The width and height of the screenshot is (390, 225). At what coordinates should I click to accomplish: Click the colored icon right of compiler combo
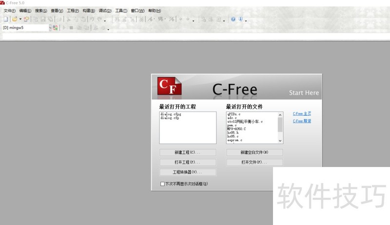[55, 28]
